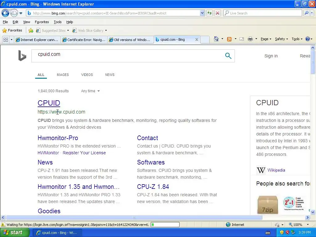Viewport: 316px width, 237px height.
Task: Open the search provider options dropdown
Action: (312, 13)
